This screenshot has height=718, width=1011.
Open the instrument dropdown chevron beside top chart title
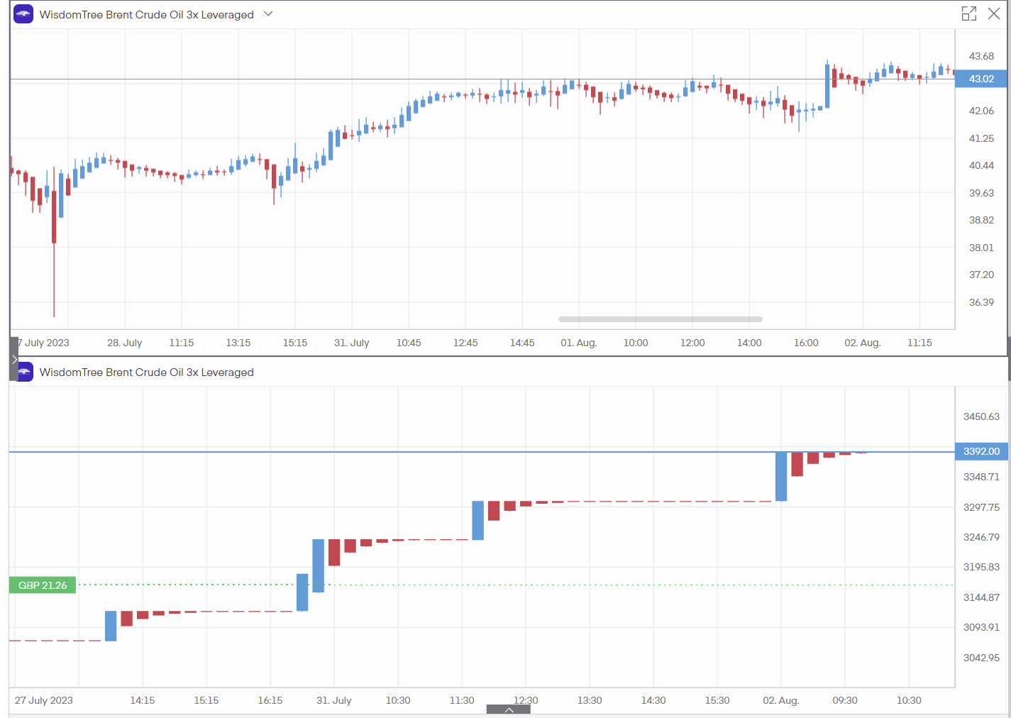click(268, 13)
